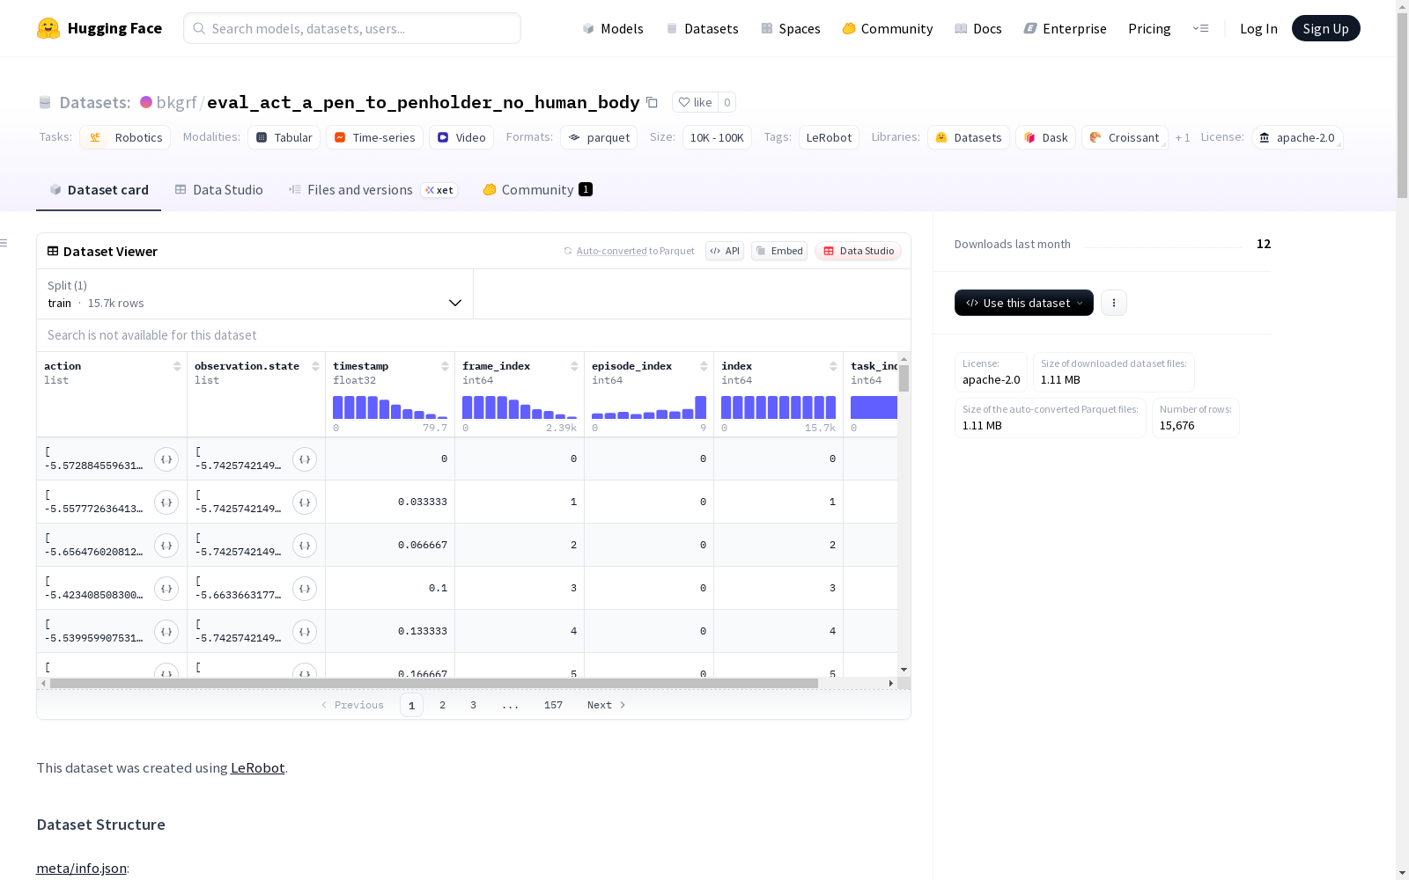Switch to the Data Studio tab

click(x=219, y=190)
